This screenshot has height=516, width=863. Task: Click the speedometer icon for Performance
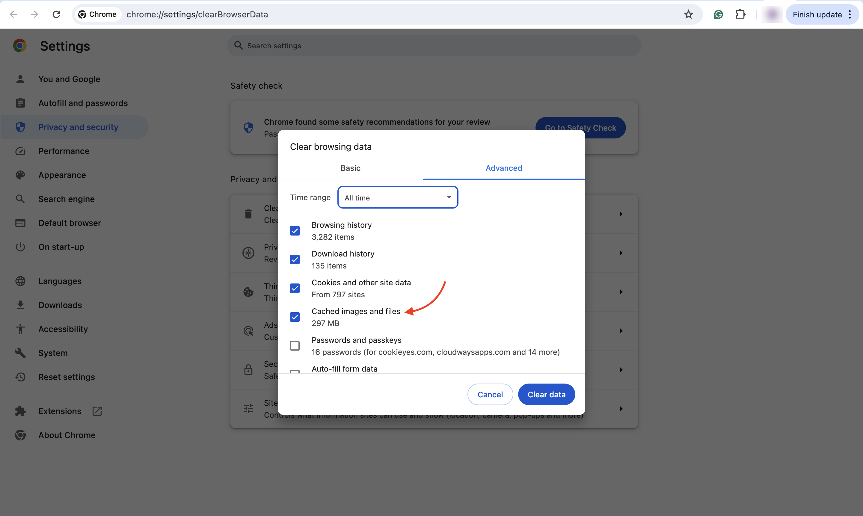click(20, 151)
